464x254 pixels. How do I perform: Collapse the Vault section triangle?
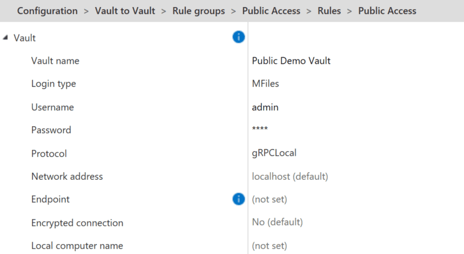[6, 38]
